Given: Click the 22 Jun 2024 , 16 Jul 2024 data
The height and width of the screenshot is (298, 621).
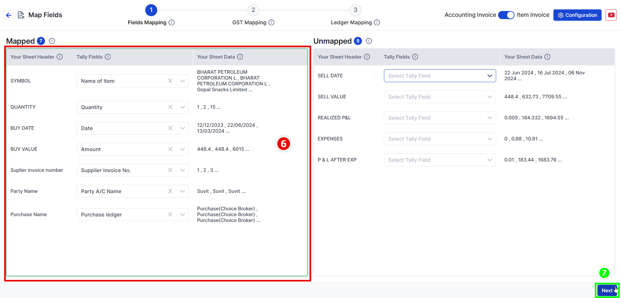Looking at the screenshot, I should pos(545,76).
